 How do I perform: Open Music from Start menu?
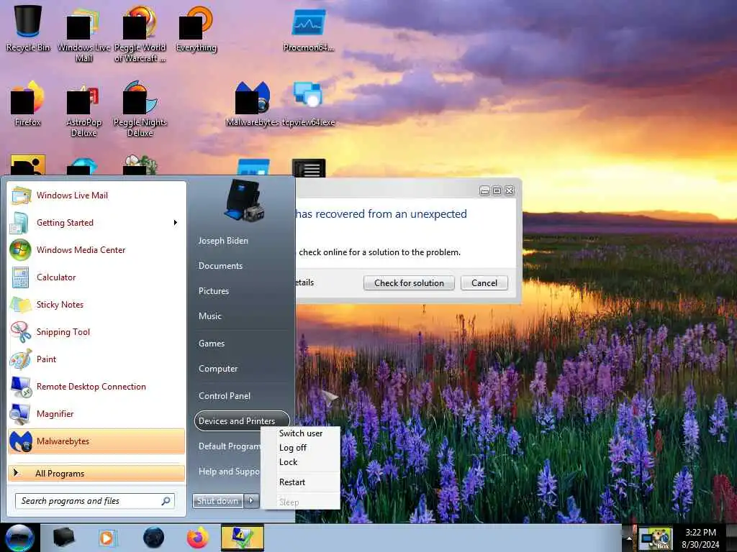coord(210,316)
